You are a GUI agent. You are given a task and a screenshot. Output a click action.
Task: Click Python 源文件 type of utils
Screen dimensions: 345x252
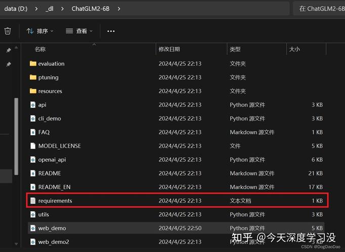click(247, 215)
